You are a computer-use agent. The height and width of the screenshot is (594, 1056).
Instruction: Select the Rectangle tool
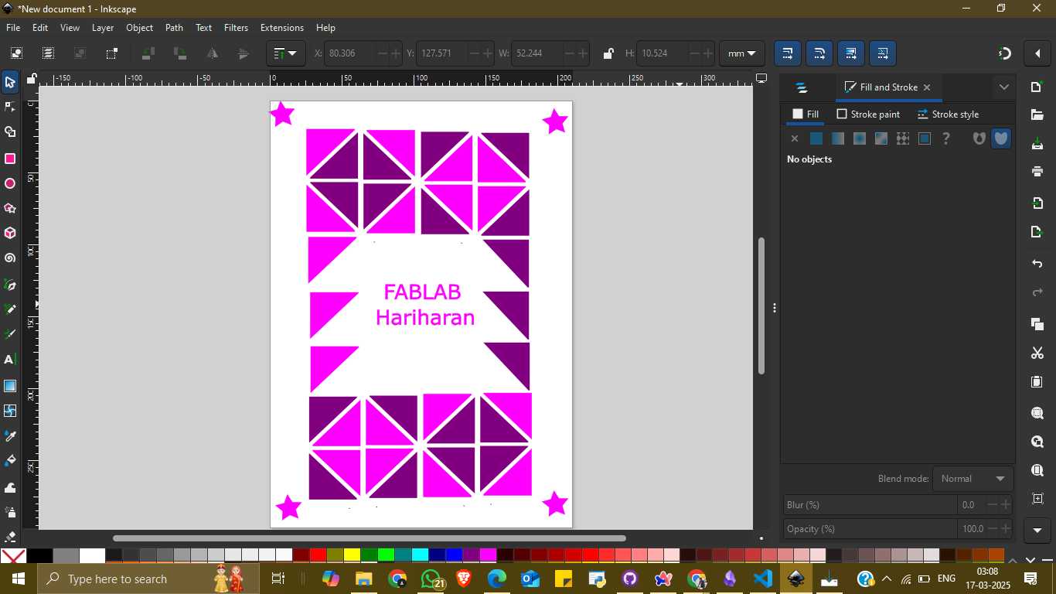coord(10,159)
